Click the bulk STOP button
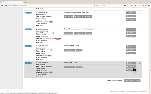Viewport: 151px width, 94px height. click(132, 81)
